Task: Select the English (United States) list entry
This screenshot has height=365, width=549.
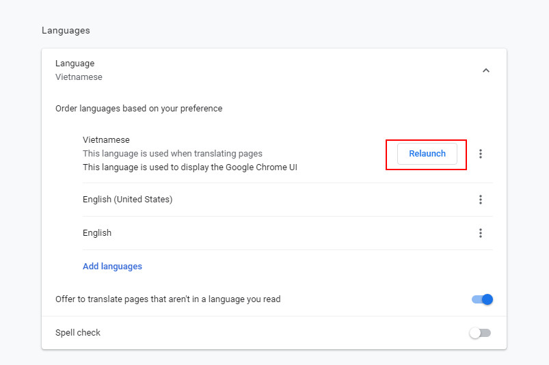Action: [127, 200]
